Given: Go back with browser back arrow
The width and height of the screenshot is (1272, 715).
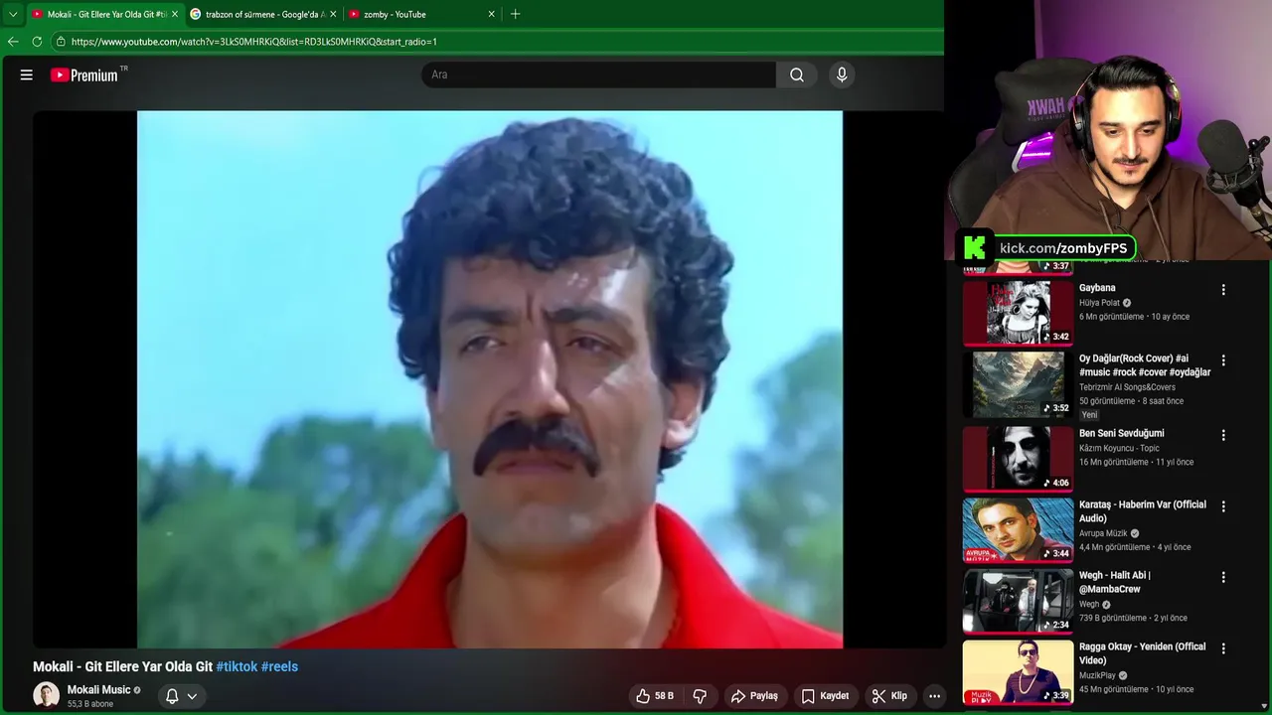Looking at the screenshot, I should coord(13,42).
